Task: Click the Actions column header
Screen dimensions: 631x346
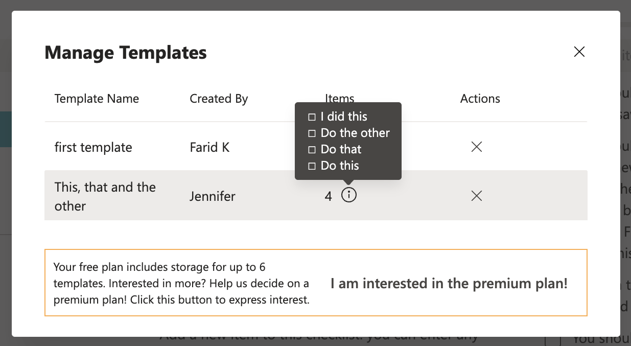Action: [x=480, y=99]
